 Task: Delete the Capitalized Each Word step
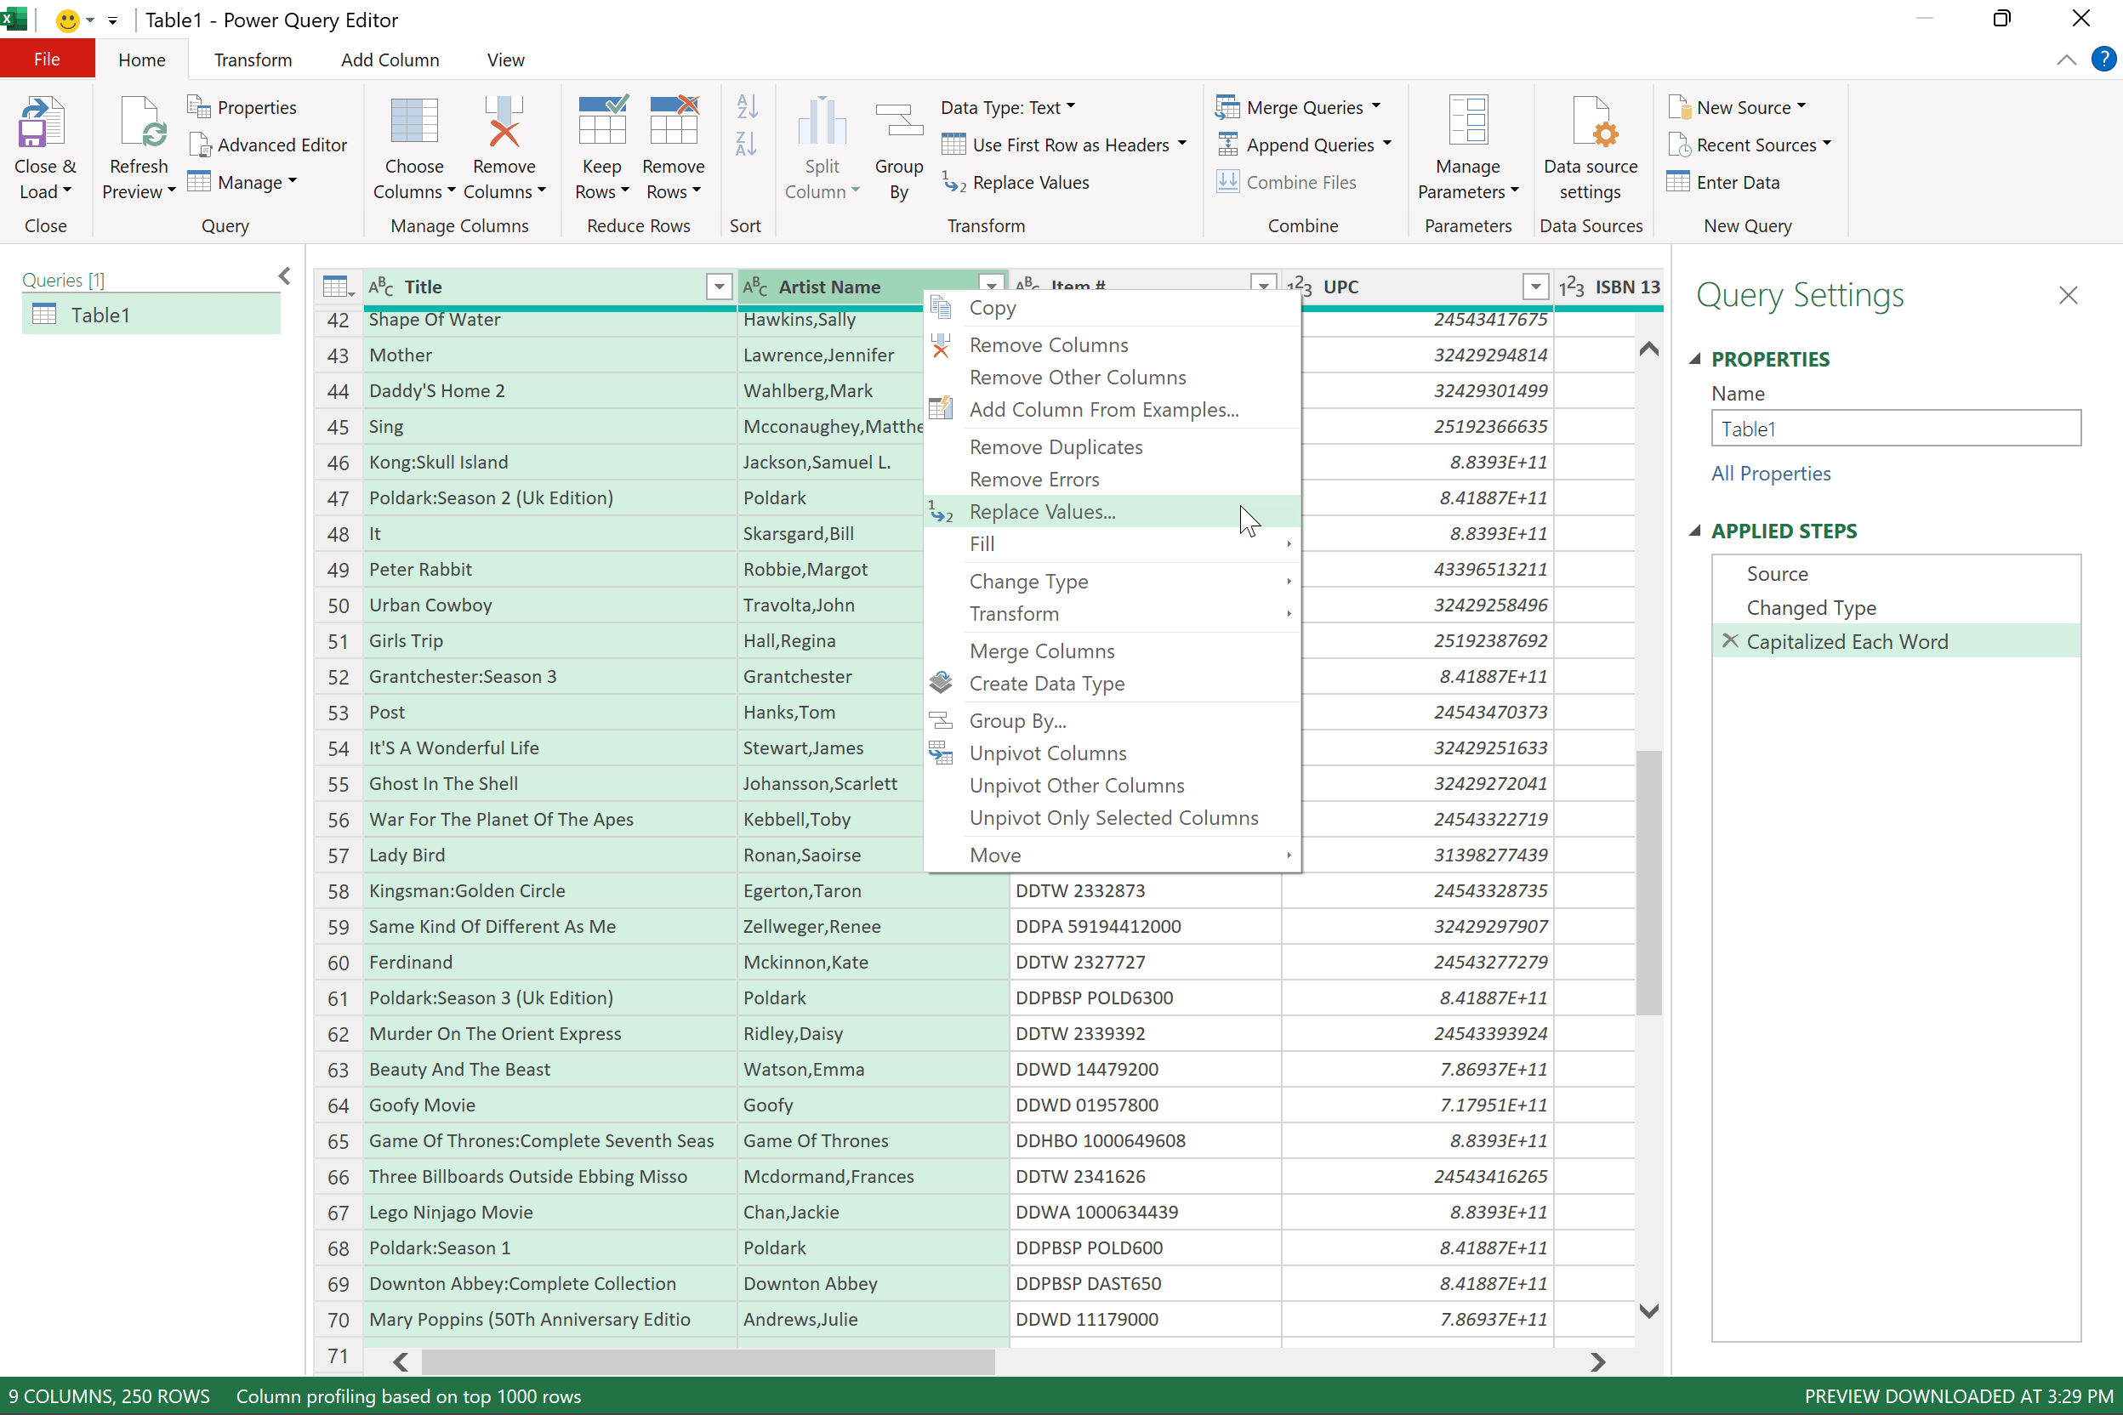pyautogui.click(x=1730, y=640)
